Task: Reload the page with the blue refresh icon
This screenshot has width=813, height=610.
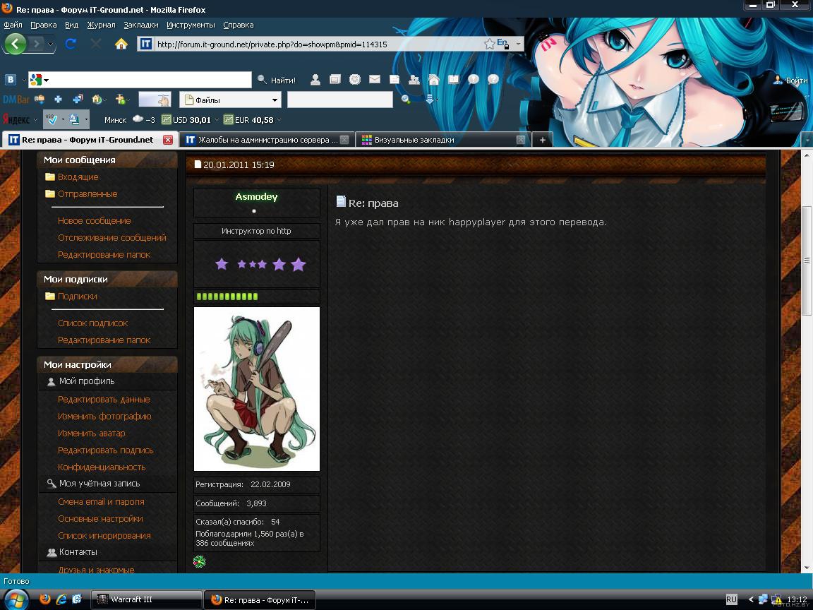Action: (71, 44)
